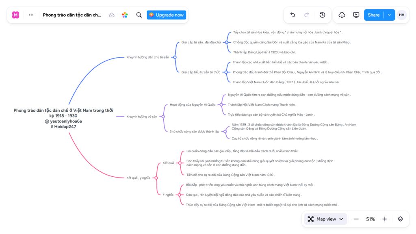Collapse the Giai cấp tiểu tư sản trí thức node

226,72
